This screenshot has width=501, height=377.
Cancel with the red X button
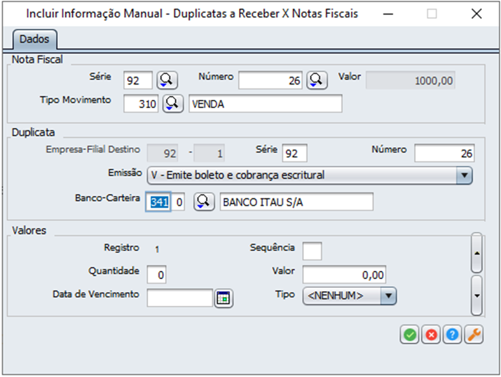[x=431, y=334]
